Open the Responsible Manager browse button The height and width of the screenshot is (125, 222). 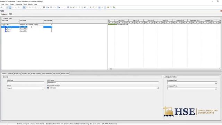click(157, 88)
